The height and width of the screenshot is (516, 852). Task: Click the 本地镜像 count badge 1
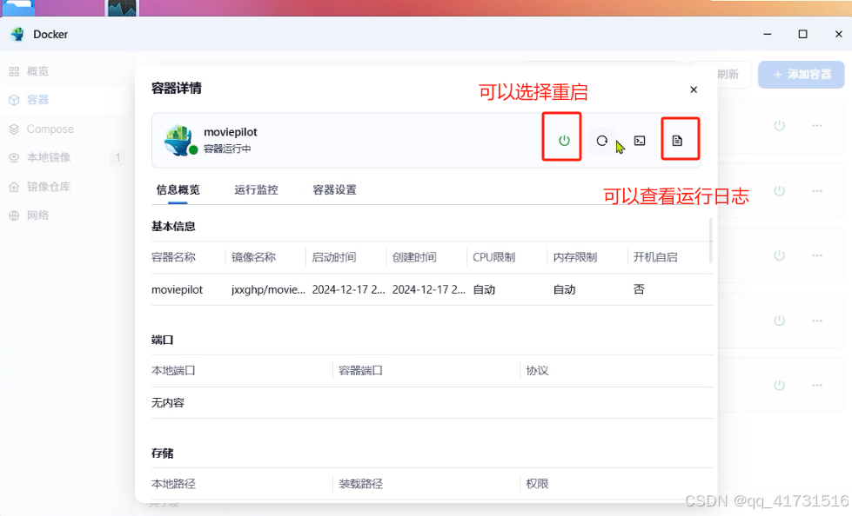(117, 157)
